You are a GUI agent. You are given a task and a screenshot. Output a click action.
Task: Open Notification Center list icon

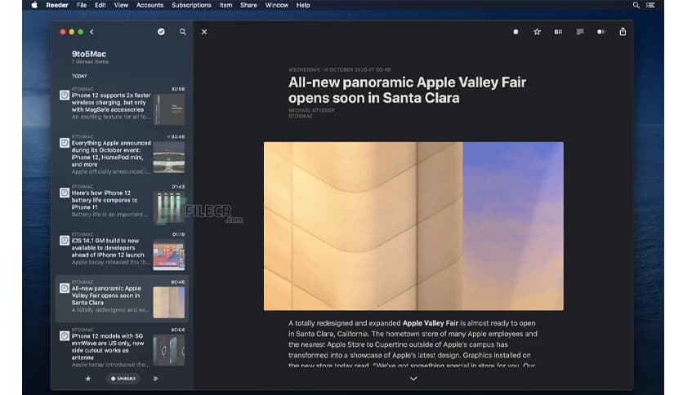[650, 5]
